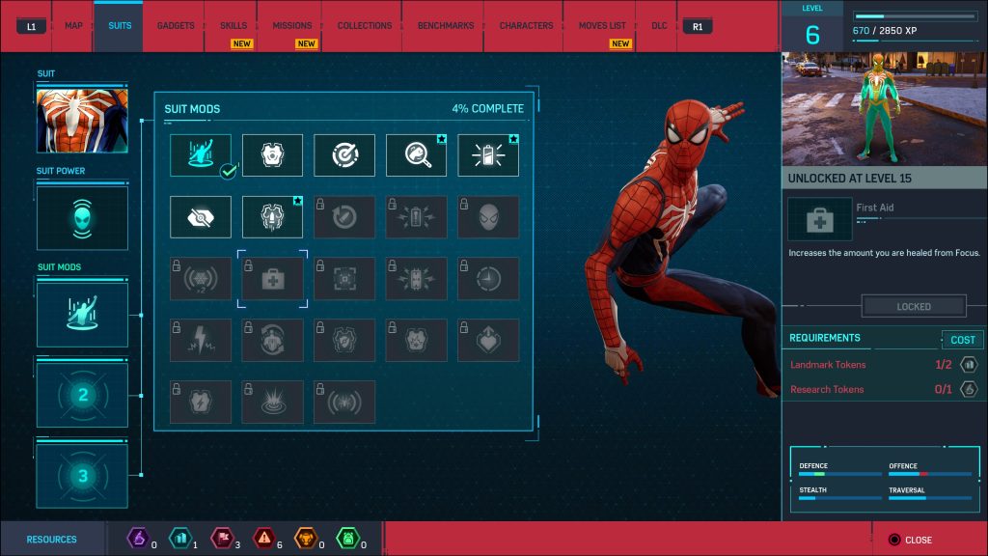Click the equipped suit thumbnail

(x=82, y=119)
